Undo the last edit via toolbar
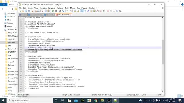This screenshot has width=184, height=103. tap(53, 11)
